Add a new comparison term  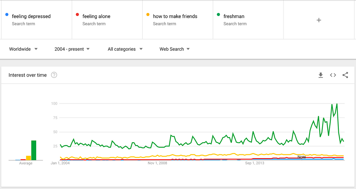tap(319, 20)
